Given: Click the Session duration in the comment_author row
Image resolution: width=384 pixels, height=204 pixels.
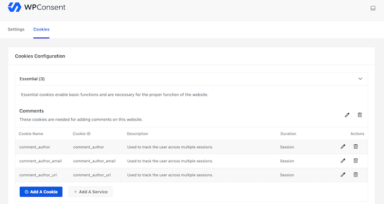Looking at the screenshot, I should click(287, 147).
